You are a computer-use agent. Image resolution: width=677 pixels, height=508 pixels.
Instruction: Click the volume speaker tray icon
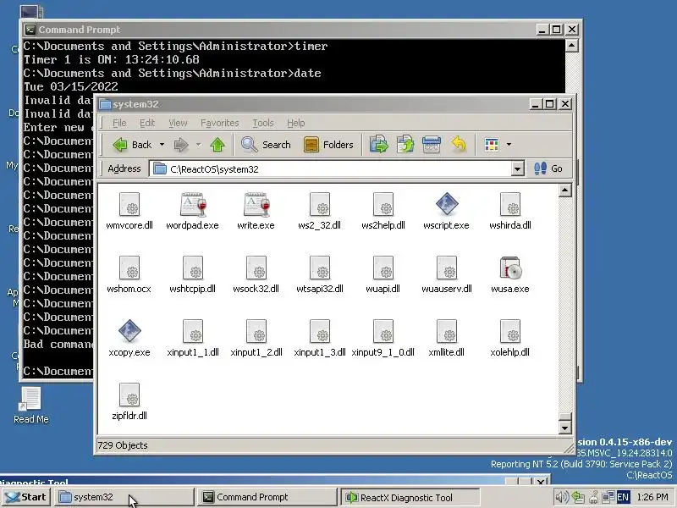point(561,497)
